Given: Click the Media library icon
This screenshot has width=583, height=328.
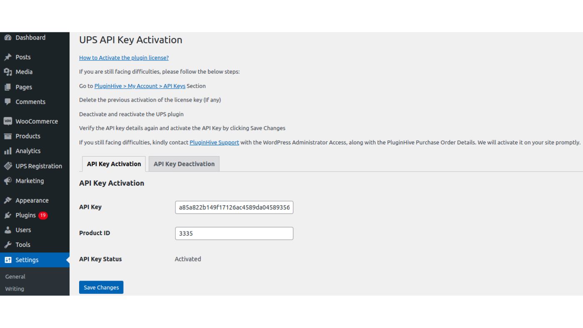Looking at the screenshot, I should (x=8, y=72).
